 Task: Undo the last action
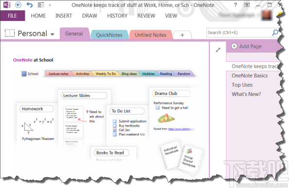30,5
